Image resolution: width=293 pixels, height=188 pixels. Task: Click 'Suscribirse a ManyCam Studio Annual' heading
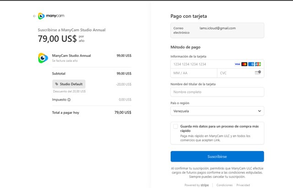[71, 30]
